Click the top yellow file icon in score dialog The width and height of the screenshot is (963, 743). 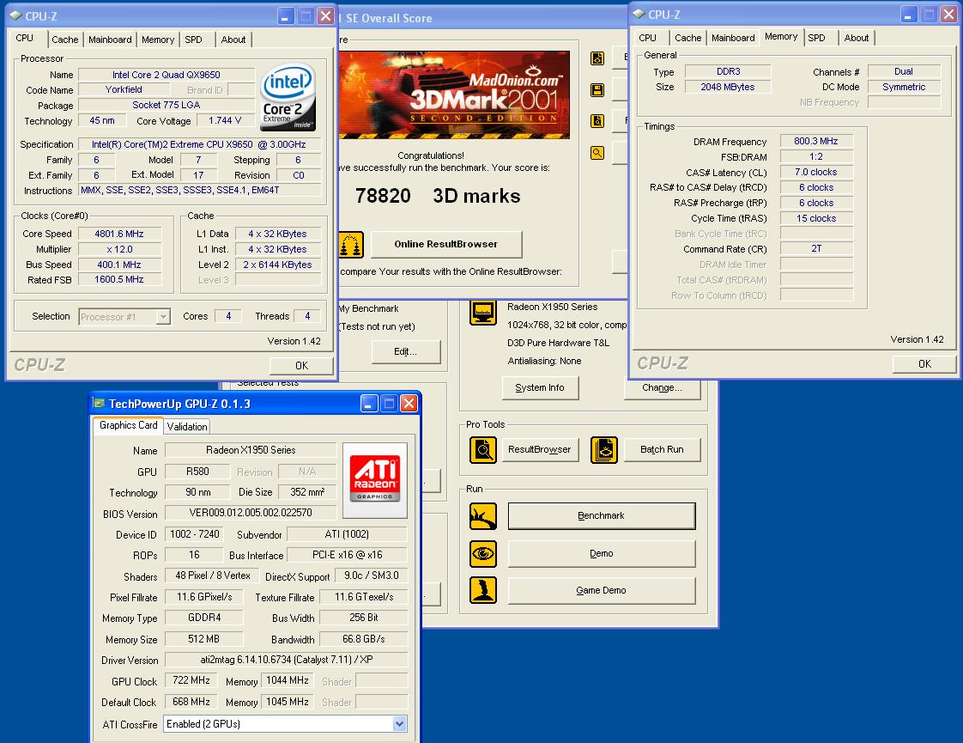[x=597, y=58]
